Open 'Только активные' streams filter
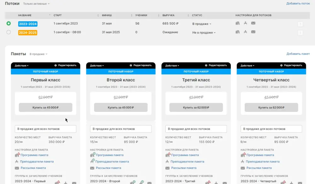 coord(36,4)
